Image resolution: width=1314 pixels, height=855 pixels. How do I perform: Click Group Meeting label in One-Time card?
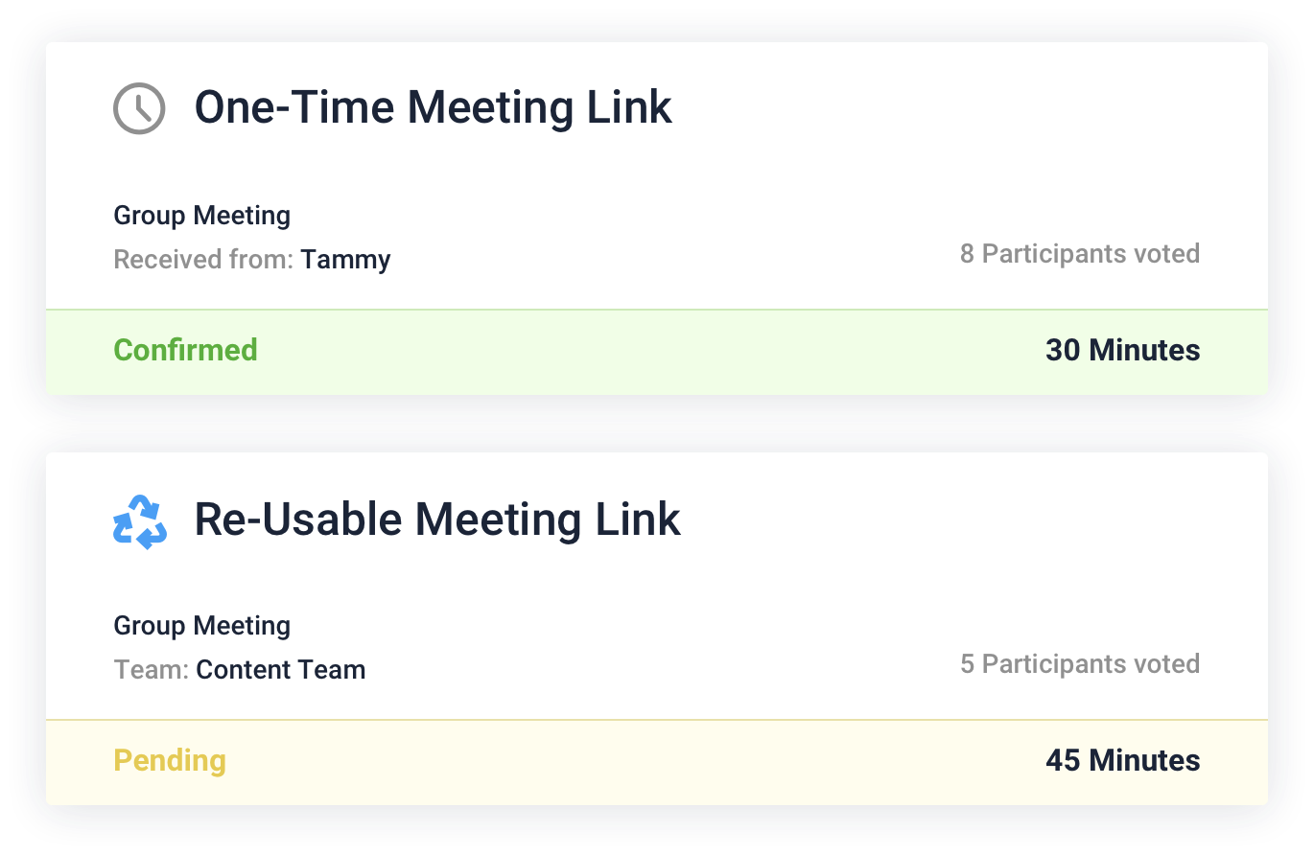pos(201,216)
